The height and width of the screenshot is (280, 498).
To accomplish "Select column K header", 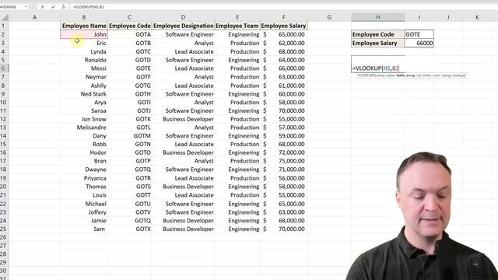I will [477, 17].
